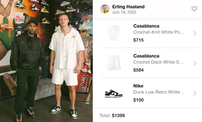Screen dimensions: 202x122
Task: Expand the Casablanca Crochet-Knit shirt chevron
Action: coord(195,33)
